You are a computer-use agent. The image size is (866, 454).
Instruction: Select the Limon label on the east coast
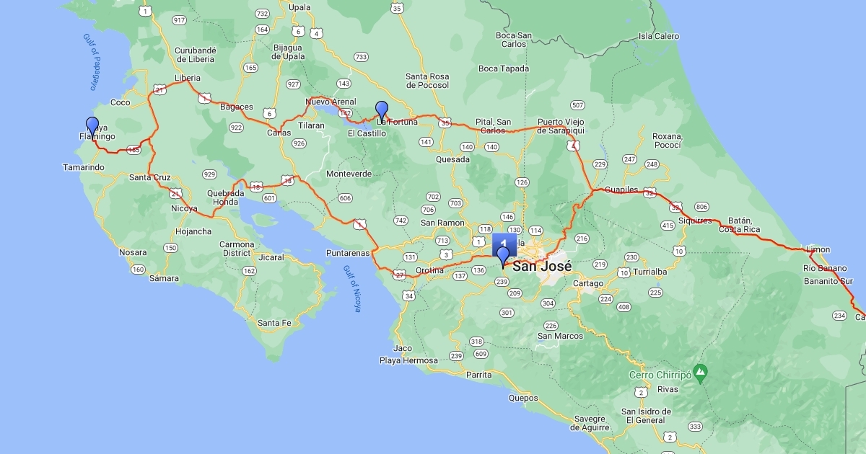click(x=818, y=249)
